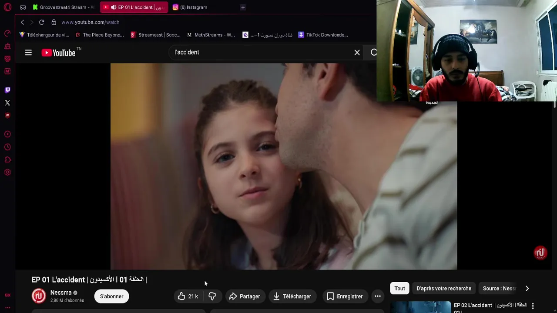Open browsing History clock icon in sidebar
The width and height of the screenshot is (557, 313).
pyautogui.click(x=7, y=147)
